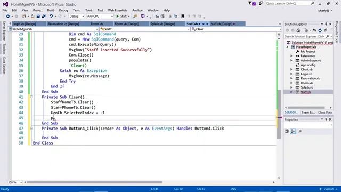Click the Solution Explorer horizontal scrollbar

[306, 108]
